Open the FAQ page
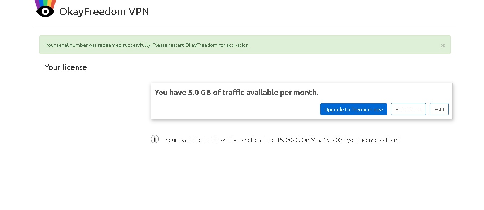The image size is (484, 210). (x=439, y=110)
